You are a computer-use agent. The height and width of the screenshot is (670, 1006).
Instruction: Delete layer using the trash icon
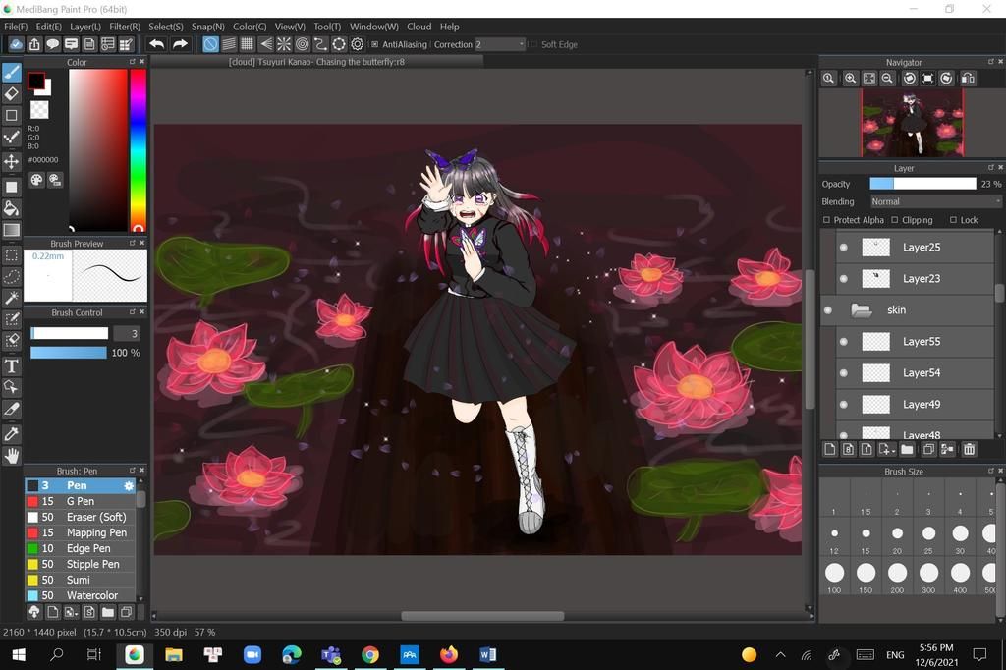[x=969, y=449]
